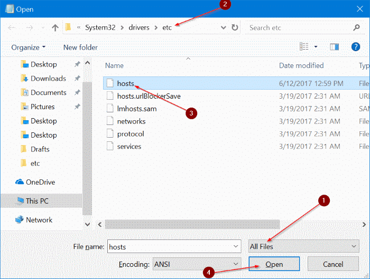
Task: Open the recent locations dropdown arrow
Action: (43, 28)
